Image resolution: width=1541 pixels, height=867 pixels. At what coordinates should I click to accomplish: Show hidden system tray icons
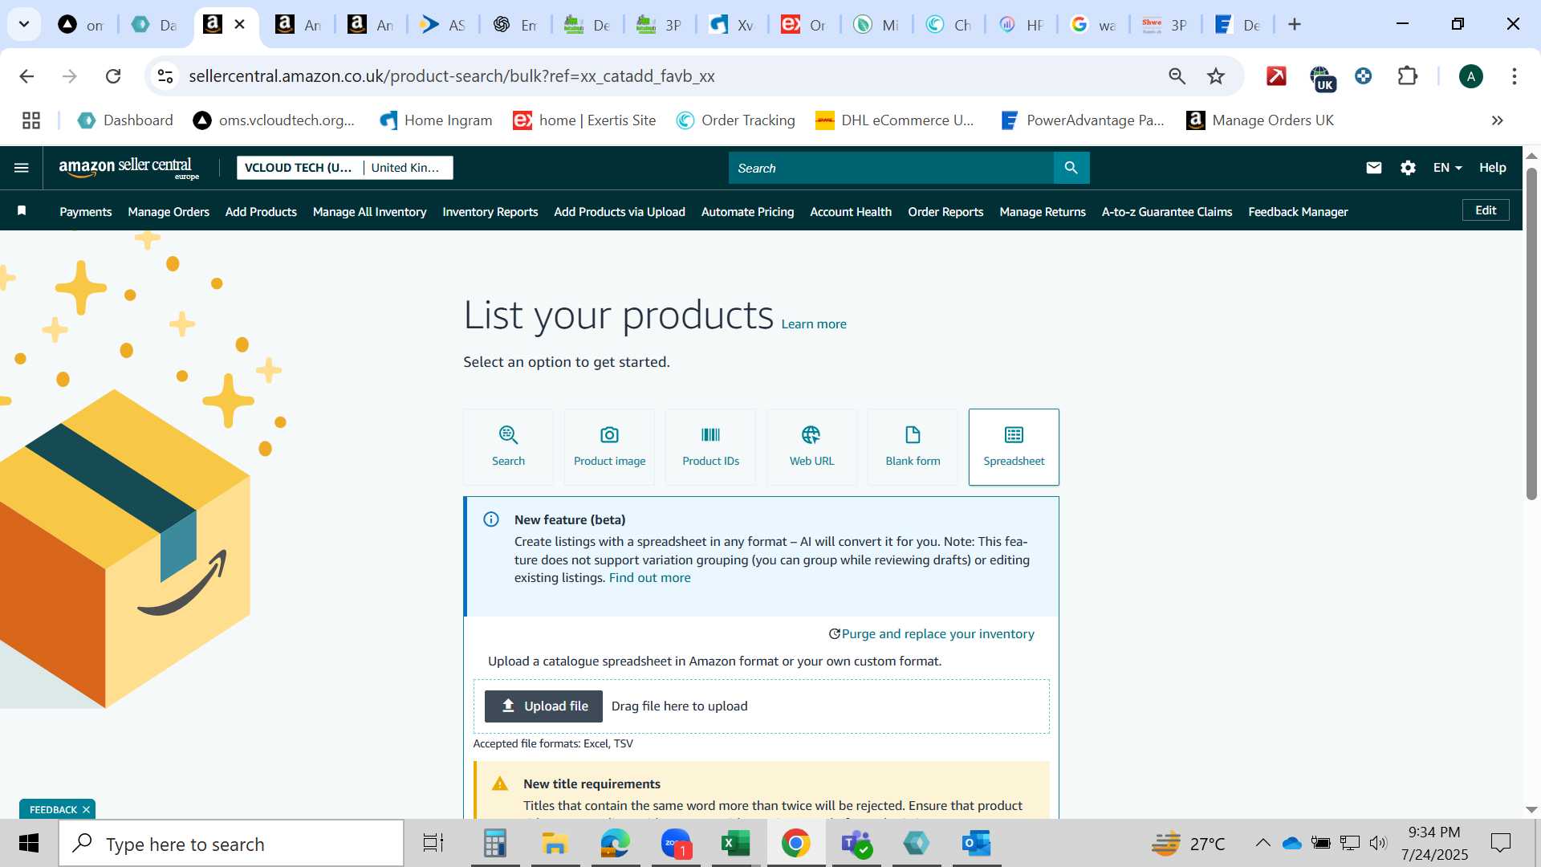pyautogui.click(x=1262, y=843)
